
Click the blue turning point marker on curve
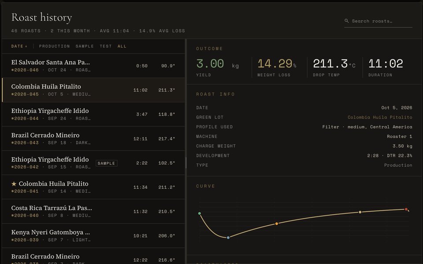(228, 238)
